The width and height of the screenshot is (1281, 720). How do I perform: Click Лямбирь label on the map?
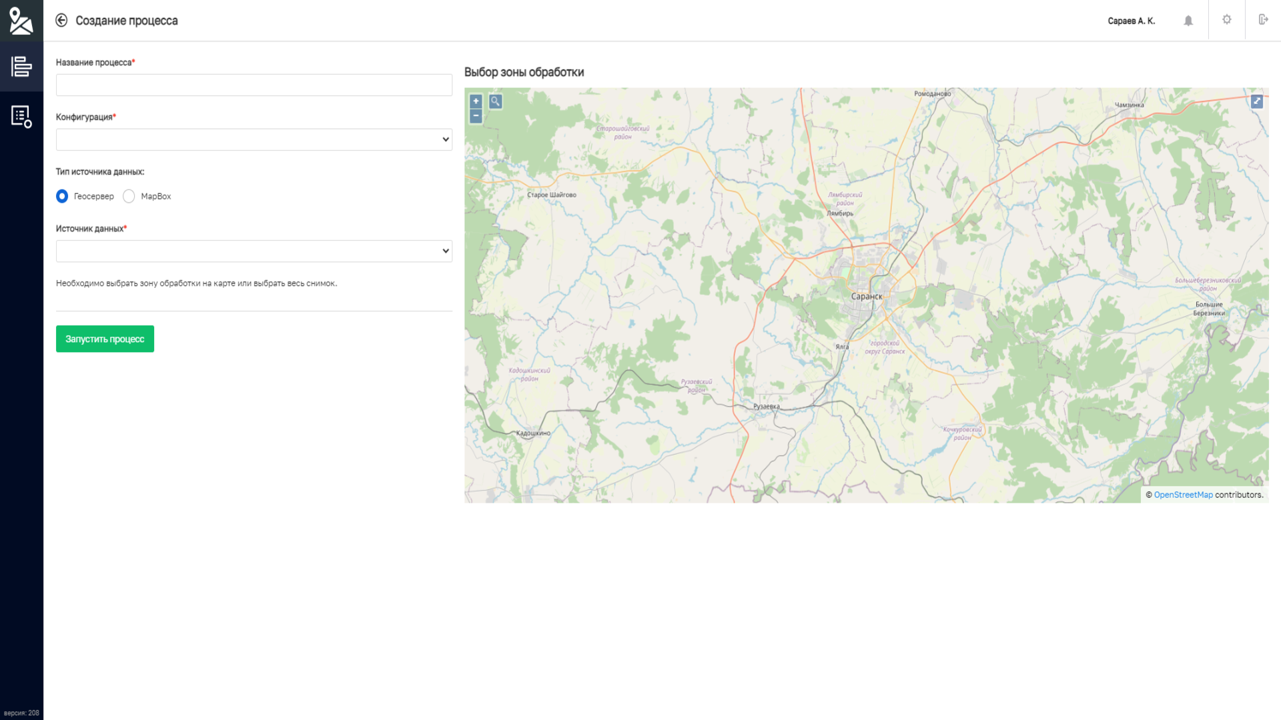click(840, 213)
